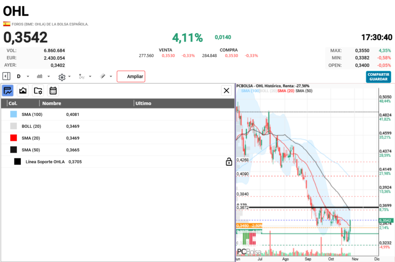Click the 4,11% change value
The width and height of the screenshot is (395, 262).
[187, 38]
